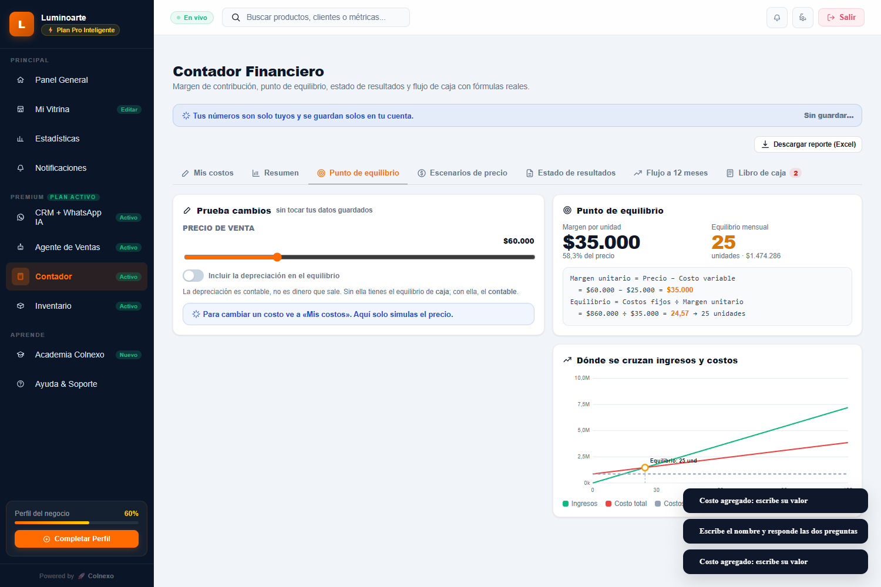Click the dollar icon on Escenarios de precio
The height and width of the screenshot is (587, 881).
[422, 173]
